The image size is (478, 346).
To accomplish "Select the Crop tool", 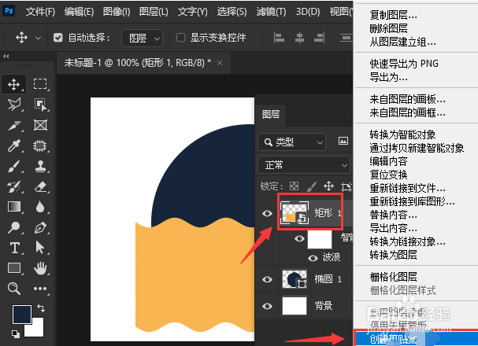I will click(x=14, y=125).
